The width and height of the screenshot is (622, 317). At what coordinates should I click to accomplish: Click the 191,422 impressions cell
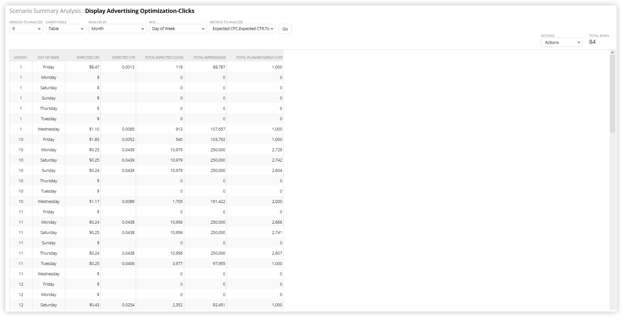[x=205, y=202]
